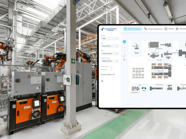
Task: Click the settings gear icon
Action: 177,29
